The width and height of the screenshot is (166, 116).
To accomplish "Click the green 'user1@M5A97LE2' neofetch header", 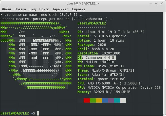I will coord(92,23).
